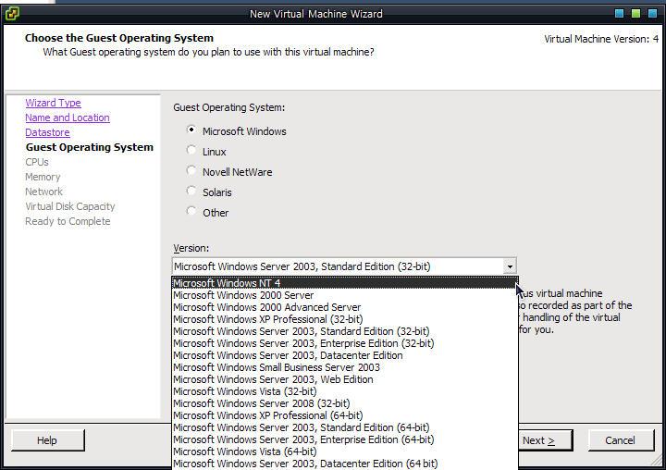Screen dimensions: 666x470
Task: Click the VMware icon in title bar
Action: (12, 13)
